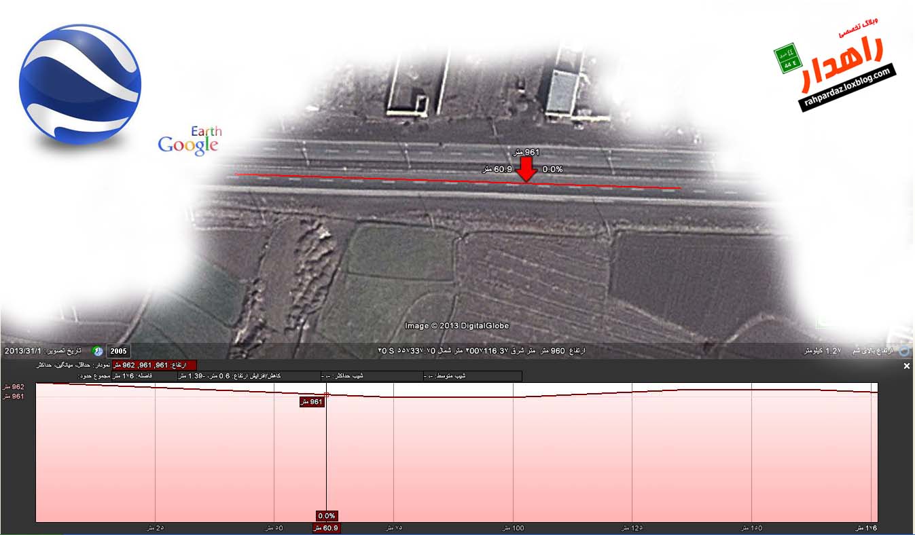The image size is (915, 535).
Task: Click the red elevation summary box
Action: coord(154,365)
